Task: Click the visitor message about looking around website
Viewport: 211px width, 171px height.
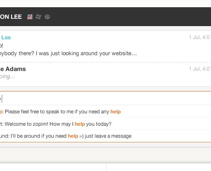Action: click(68, 53)
